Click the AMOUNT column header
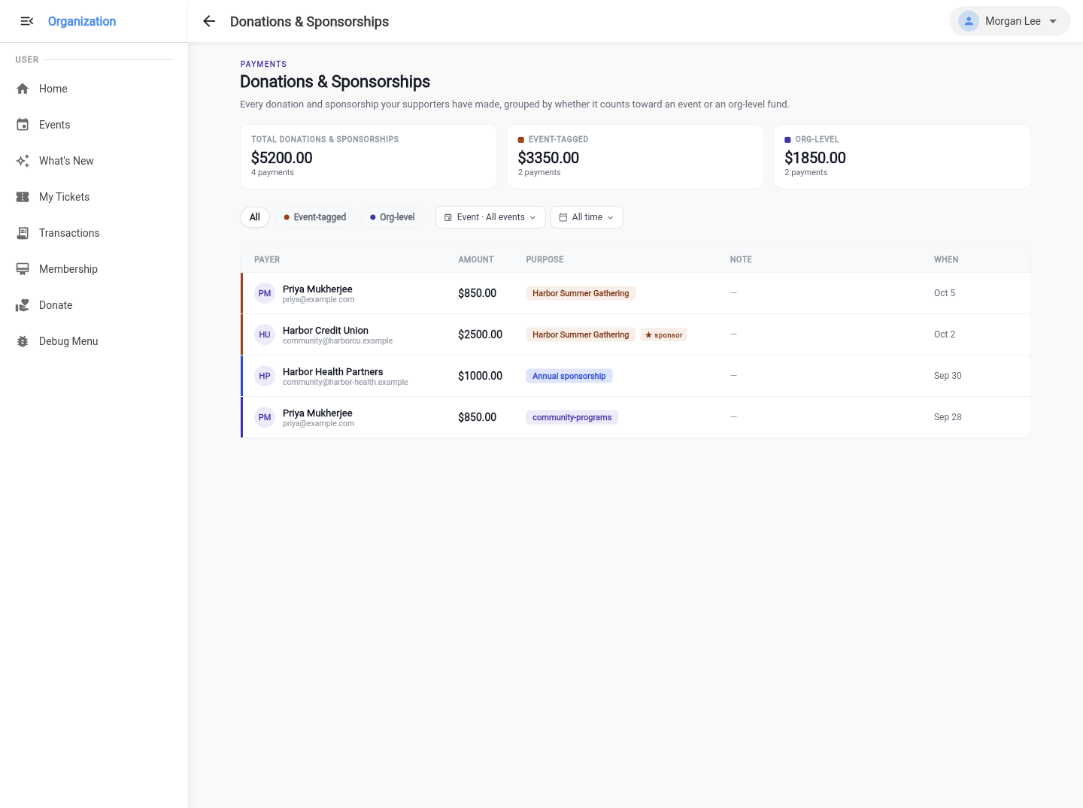 [x=476, y=259]
